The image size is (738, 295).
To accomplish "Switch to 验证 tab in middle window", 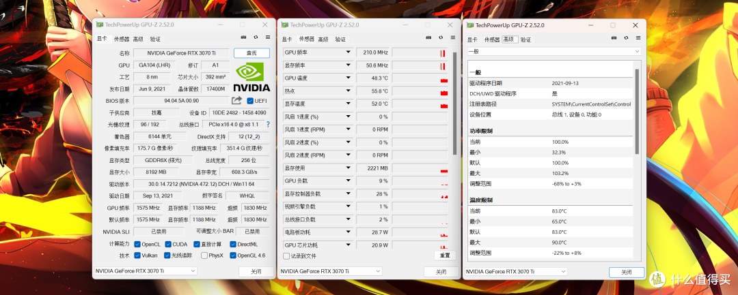I will point(340,40).
